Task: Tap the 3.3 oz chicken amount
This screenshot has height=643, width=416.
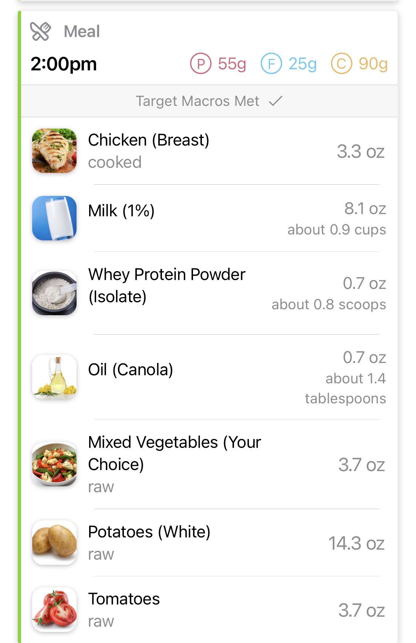Action: point(361,151)
